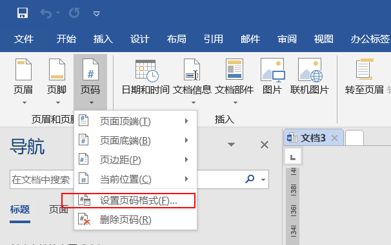The width and height of the screenshot is (391, 245).
Task: Choose 删除页码(R) menu item
Action: (135, 220)
